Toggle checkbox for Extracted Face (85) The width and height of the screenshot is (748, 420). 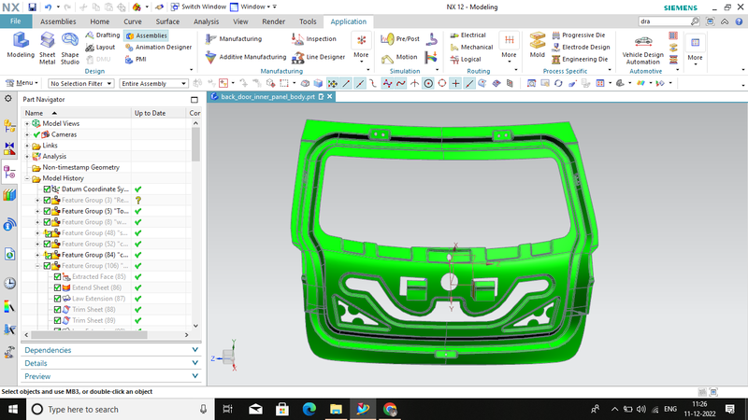pyautogui.click(x=57, y=276)
